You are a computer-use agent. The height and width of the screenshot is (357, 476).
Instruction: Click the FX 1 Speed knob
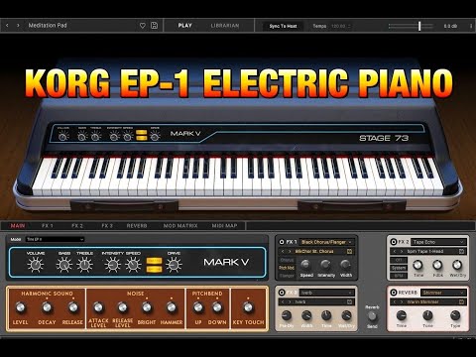pos(305,265)
